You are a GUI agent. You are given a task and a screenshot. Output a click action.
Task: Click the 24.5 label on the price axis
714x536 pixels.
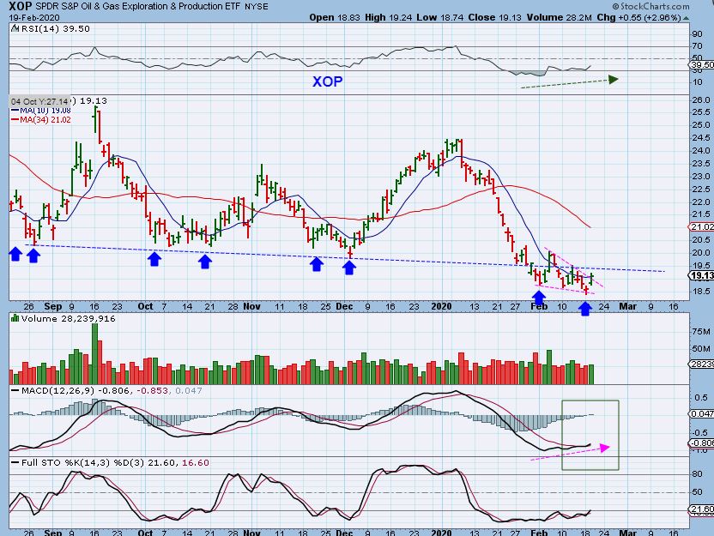click(x=701, y=138)
